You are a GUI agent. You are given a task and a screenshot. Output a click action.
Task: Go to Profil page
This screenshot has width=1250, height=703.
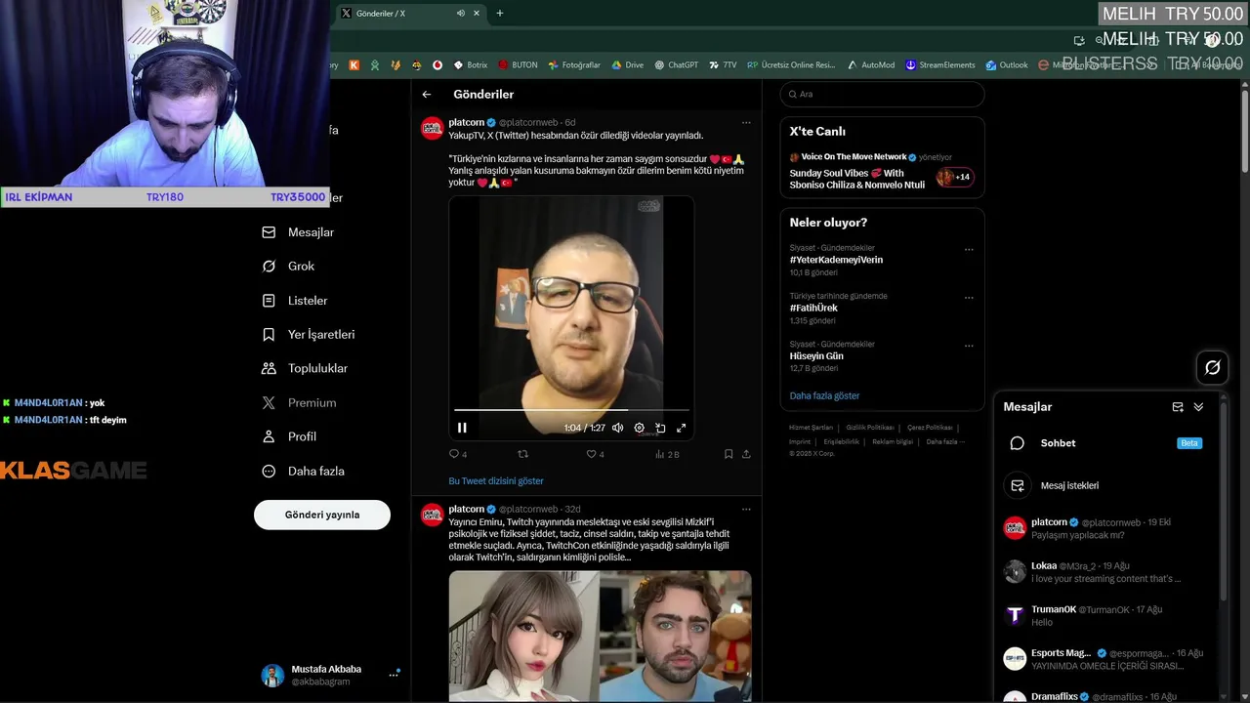289,436
